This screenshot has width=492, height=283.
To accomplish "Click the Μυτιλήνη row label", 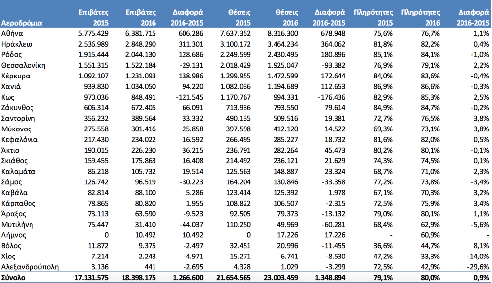I will pyautogui.click(x=17, y=225).
